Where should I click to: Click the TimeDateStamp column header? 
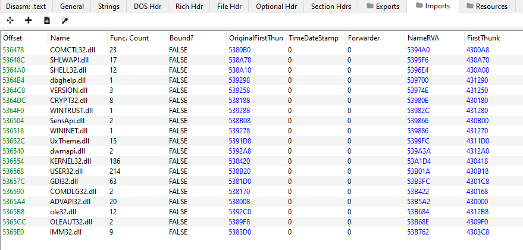pos(315,38)
